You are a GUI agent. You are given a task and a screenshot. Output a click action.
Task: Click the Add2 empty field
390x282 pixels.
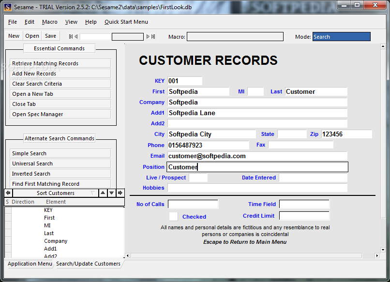pos(257,123)
